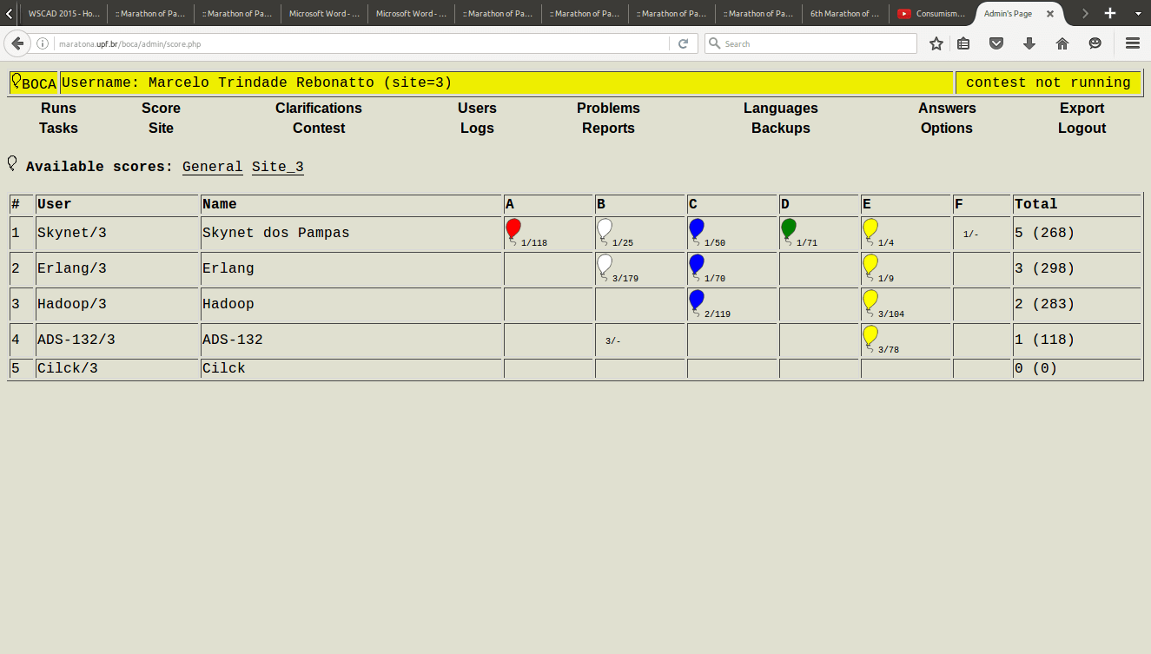Click Erlang's white balloon for problem B
The image size is (1151, 654).
pyautogui.click(x=605, y=267)
